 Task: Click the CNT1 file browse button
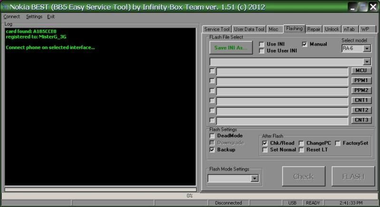coord(361,101)
